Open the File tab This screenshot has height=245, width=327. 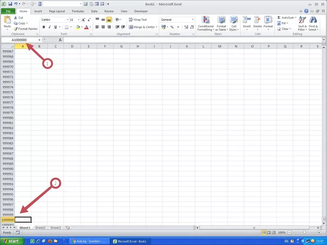[x=8, y=11]
